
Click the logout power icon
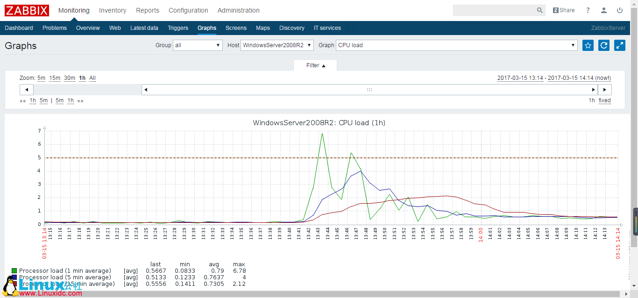(x=620, y=10)
